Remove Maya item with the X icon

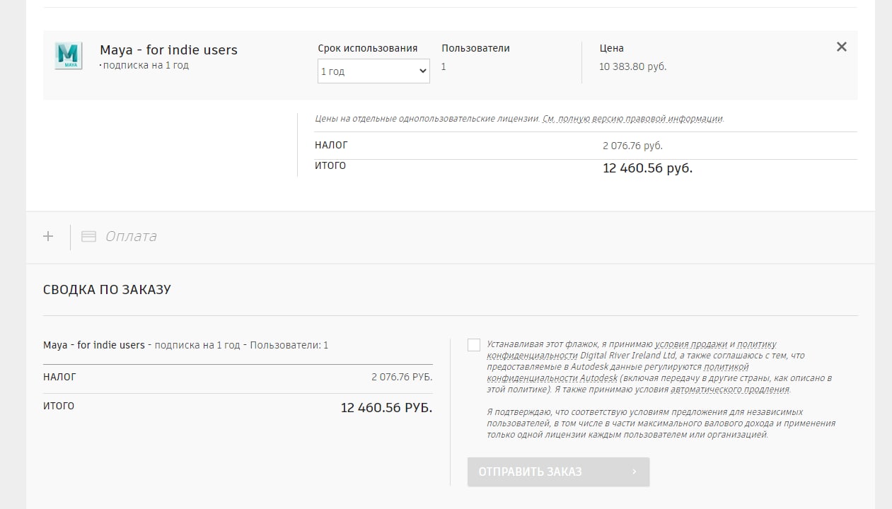coord(841,47)
